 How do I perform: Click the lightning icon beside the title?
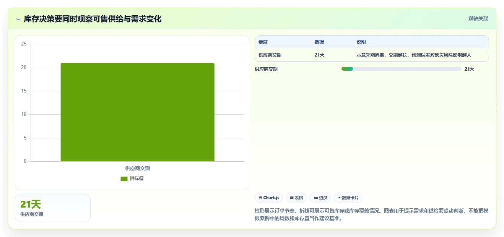click(18, 19)
